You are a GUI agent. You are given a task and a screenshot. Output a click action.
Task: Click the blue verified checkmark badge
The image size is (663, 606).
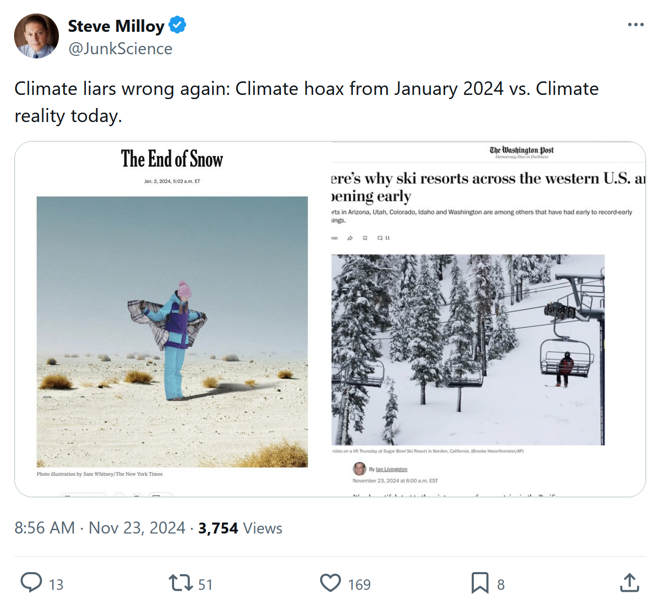click(x=178, y=25)
